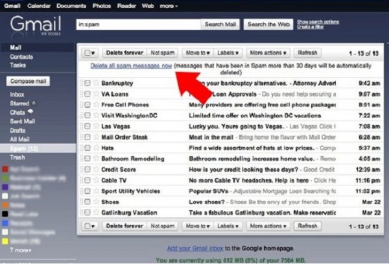
Task: Select the Mail Order Steak checkbox
Action: click(x=88, y=137)
